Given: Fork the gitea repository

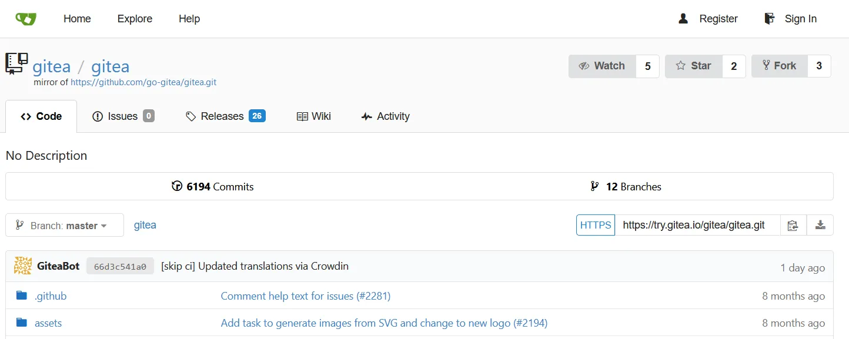Looking at the screenshot, I should 779,66.
